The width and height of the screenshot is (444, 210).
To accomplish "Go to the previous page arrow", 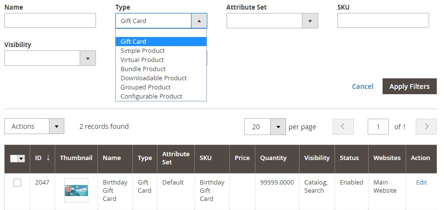I will coord(343,127).
